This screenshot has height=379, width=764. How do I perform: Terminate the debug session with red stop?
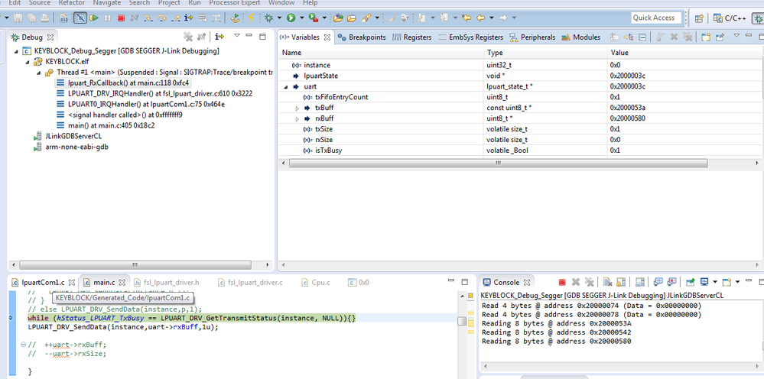click(x=121, y=18)
